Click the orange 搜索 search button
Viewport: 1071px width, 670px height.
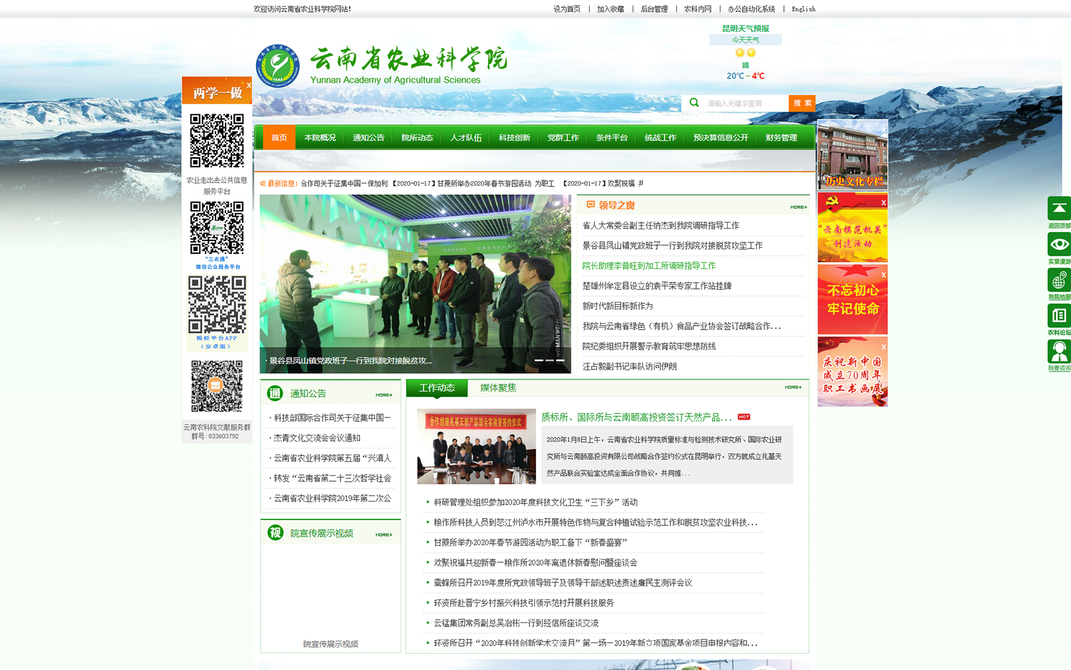(802, 103)
